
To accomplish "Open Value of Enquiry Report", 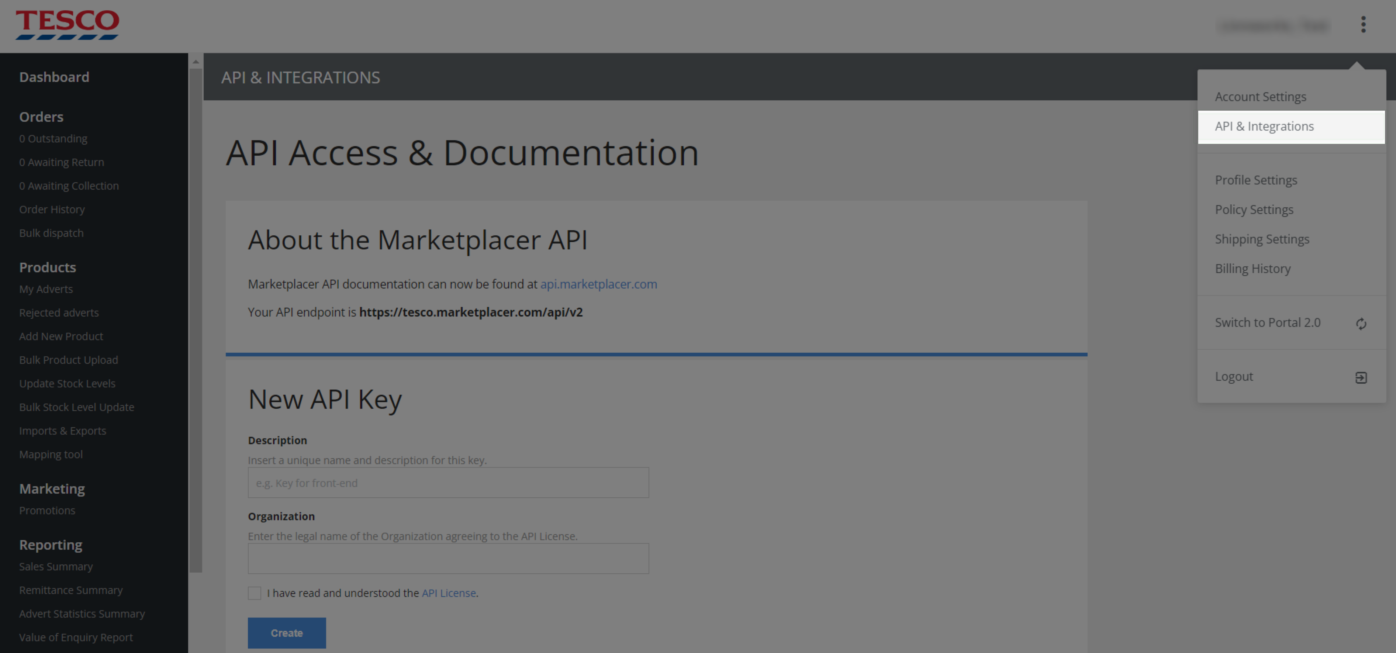I will click(x=75, y=637).
